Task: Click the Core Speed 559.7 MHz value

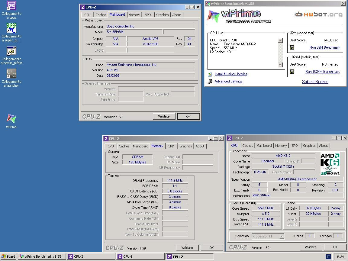Action: [x=266, y=208]
